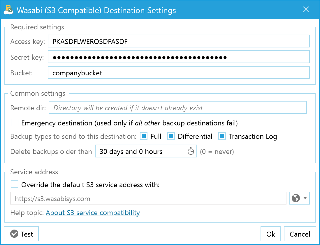
Task: Click the 'Service address' group heading
Action: click(34, 172)
